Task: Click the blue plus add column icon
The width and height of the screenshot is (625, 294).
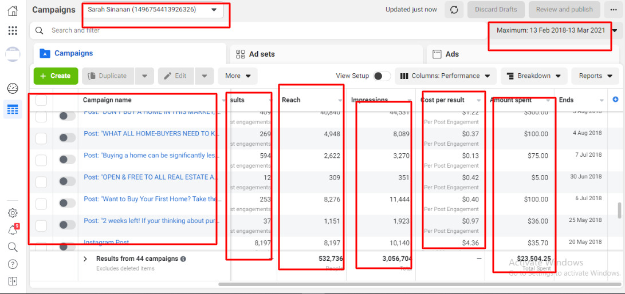Action: coord(616,100)
